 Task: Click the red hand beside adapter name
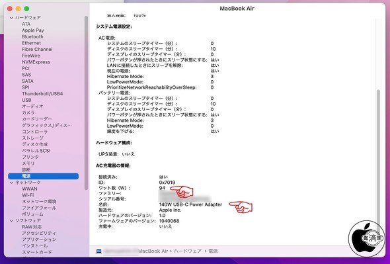(241, 207)
